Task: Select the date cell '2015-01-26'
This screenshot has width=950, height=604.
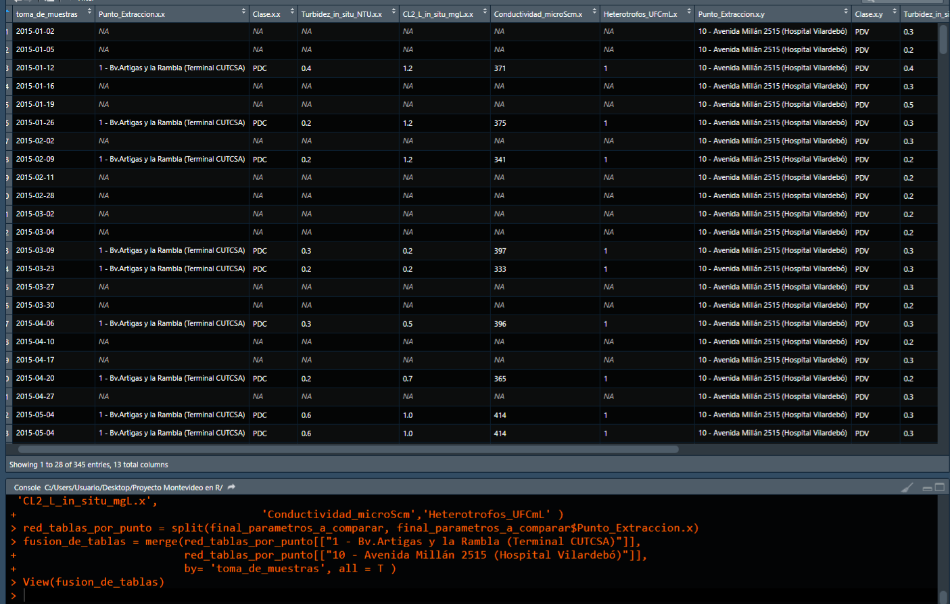Action: pyautogui.click(x=35, y=122)
